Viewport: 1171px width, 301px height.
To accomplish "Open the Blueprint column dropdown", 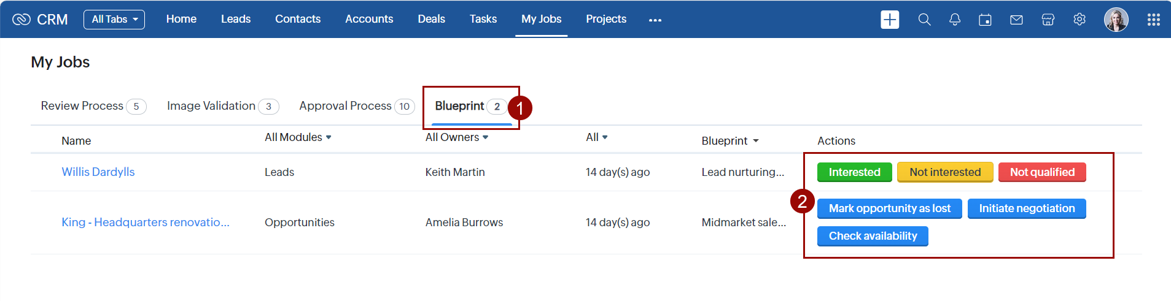I will click(730, 141).
